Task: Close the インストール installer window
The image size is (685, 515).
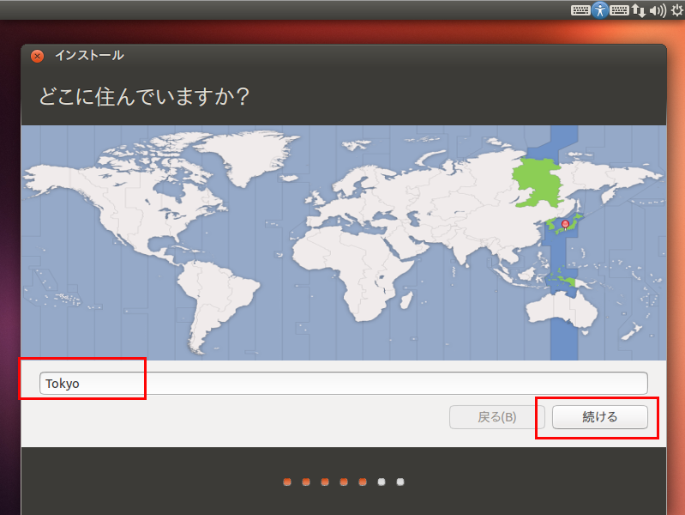Action: (37, 56)
